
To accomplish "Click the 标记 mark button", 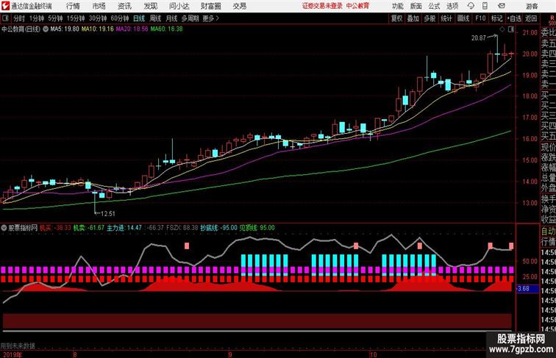I will coord(496,18).
